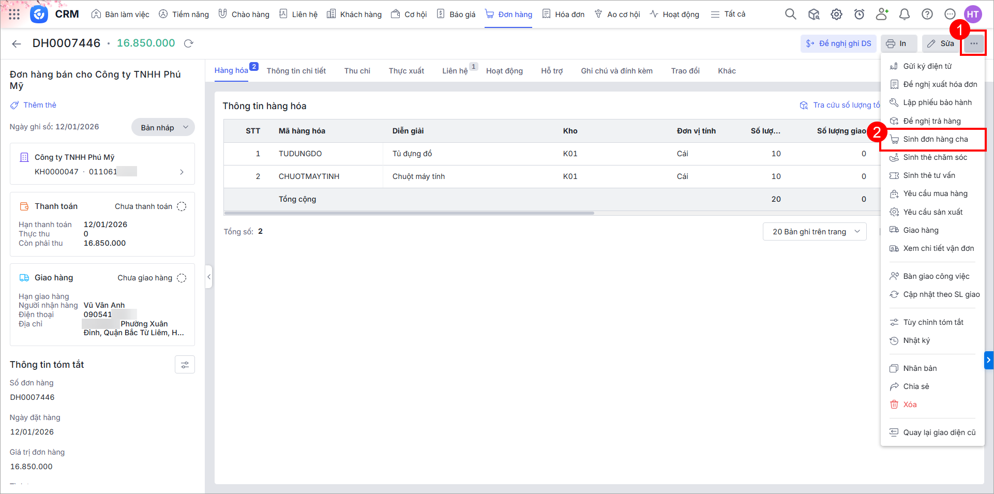994x494 pixels.
Task: Click the Đề nghị ghi DS button
Action: (838, 43)
